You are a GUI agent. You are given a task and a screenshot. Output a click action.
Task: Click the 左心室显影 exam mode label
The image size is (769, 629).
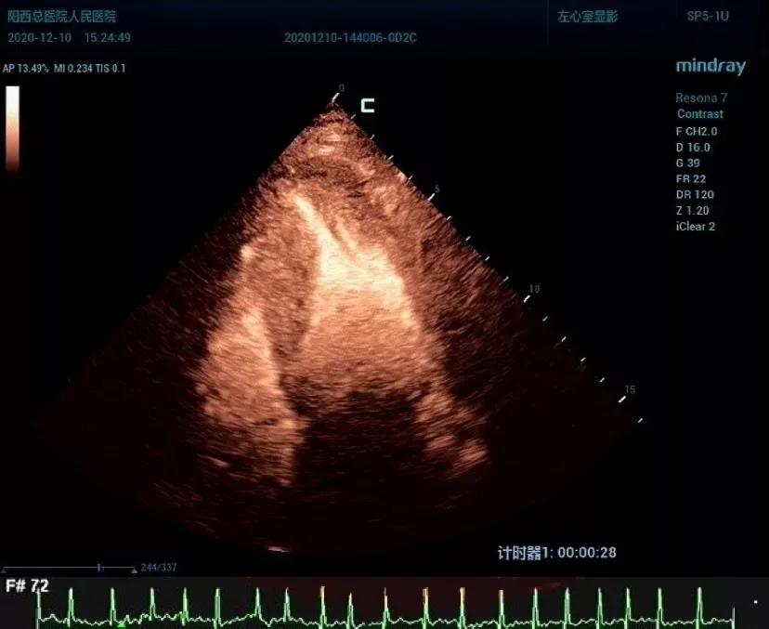pyautogui.click(x=588, y=17)
